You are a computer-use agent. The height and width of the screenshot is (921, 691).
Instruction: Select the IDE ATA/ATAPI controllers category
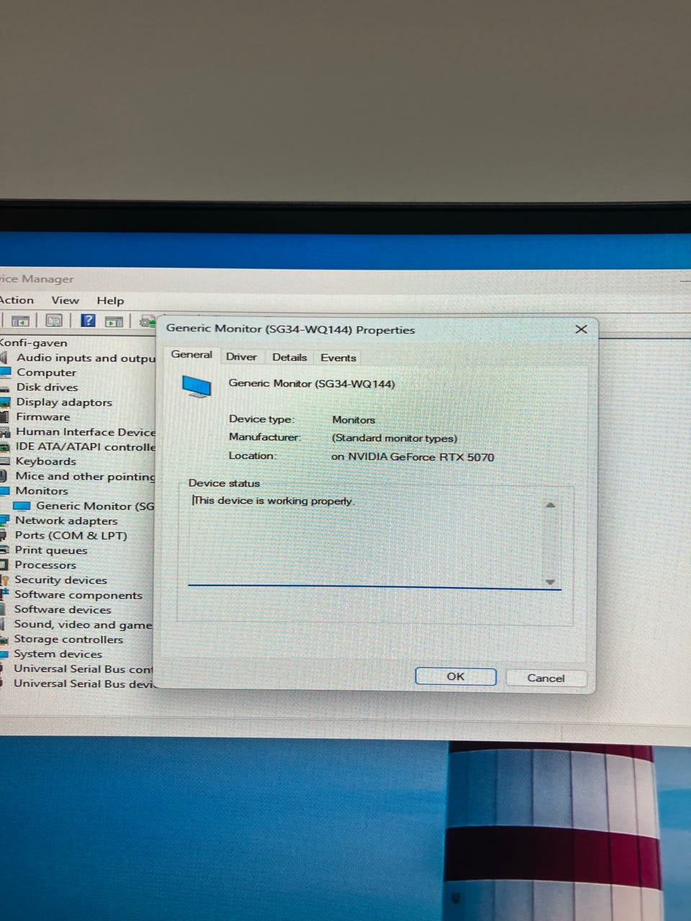coord(86,446)
